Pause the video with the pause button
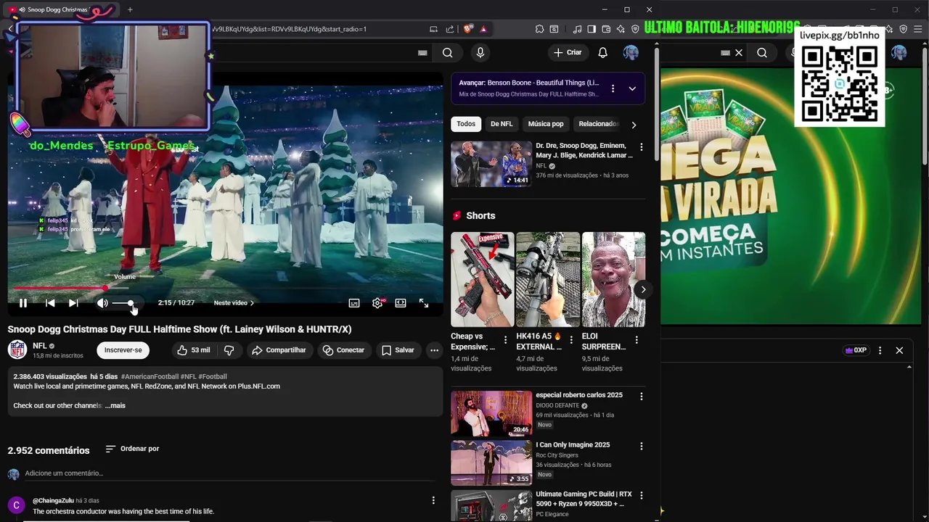The image size is (929, 522). (x=23, y=303)
